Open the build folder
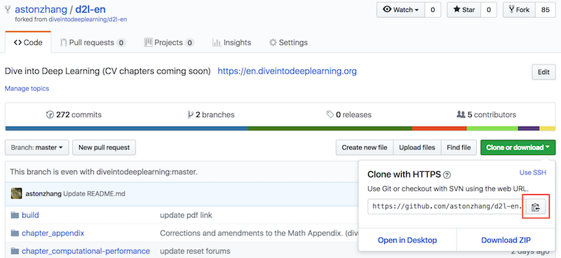This screenshot has width=561, height=258. [x=30, y=215]
